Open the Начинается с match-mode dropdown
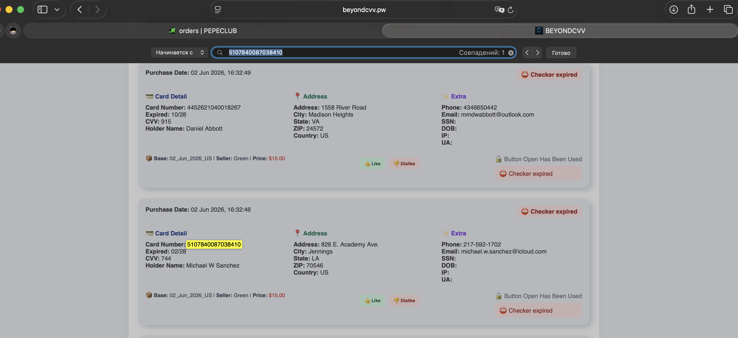The width and height of the screenshot is (738, 338). click(179, 52)
